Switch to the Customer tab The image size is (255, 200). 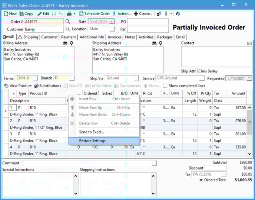click(49, 37)
